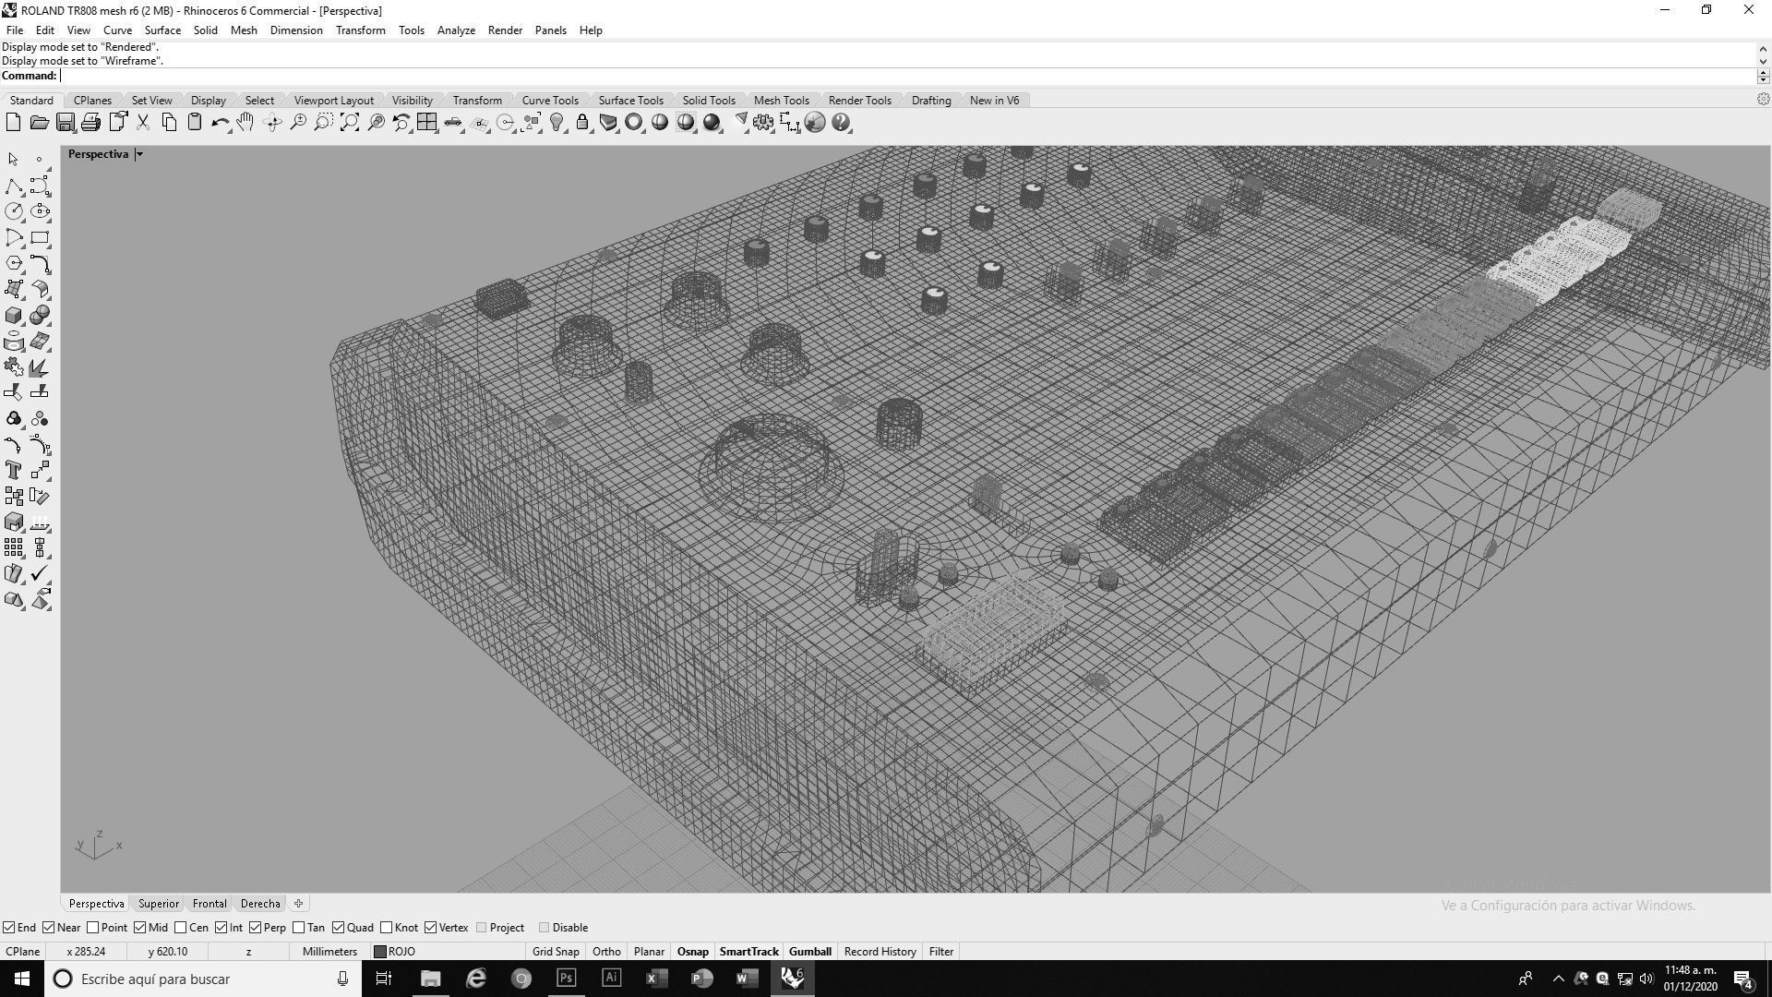The width and height of the screenshot is (1772, 997).
Task: Open the File menu
Action: point(15,30)
